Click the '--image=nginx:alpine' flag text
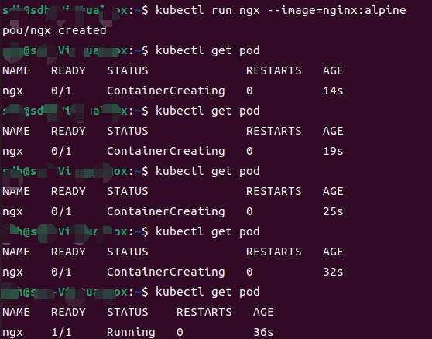Image resolution: width=432 pixels, height=339 pixels. [337, 11]
